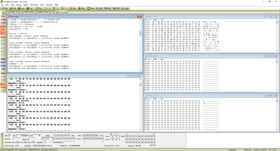Show the read buffer via RBuf
The height and width of the screenshot is (151, 280).
coord(108,8)
